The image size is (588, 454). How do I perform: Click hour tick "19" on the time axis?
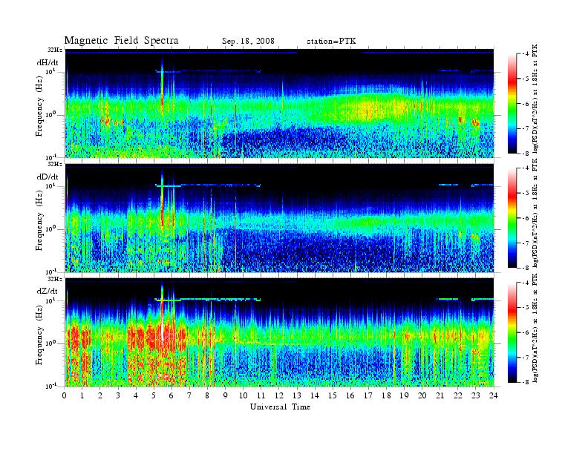click(404, 395)
